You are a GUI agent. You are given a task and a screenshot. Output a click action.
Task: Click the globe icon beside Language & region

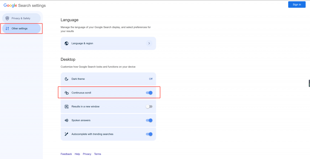coord(67,43)
